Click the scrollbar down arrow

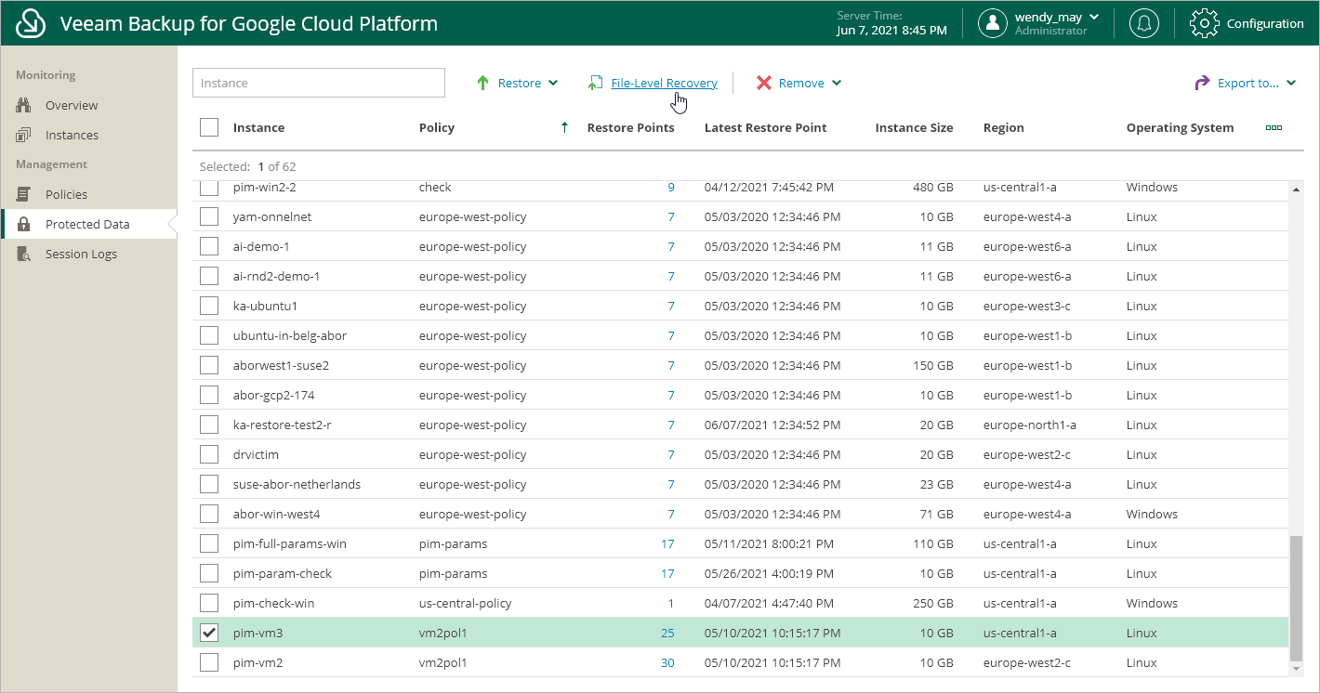(1297, 668)
